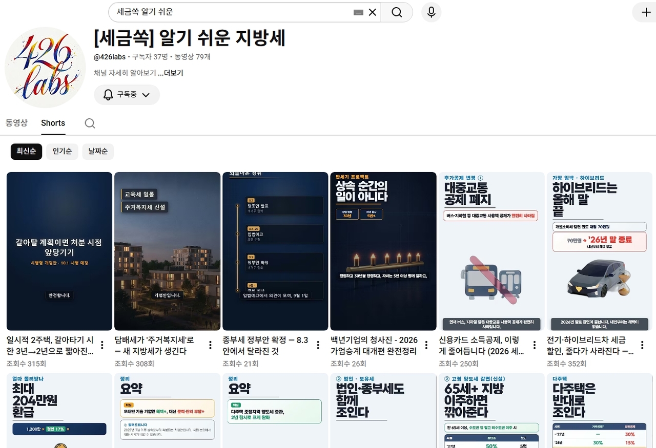The height and width of the screenshot is (448, 656).
Task: Open the 법인·종부세도 함께 조인다 thumbnail
Action: pos(383,410)
